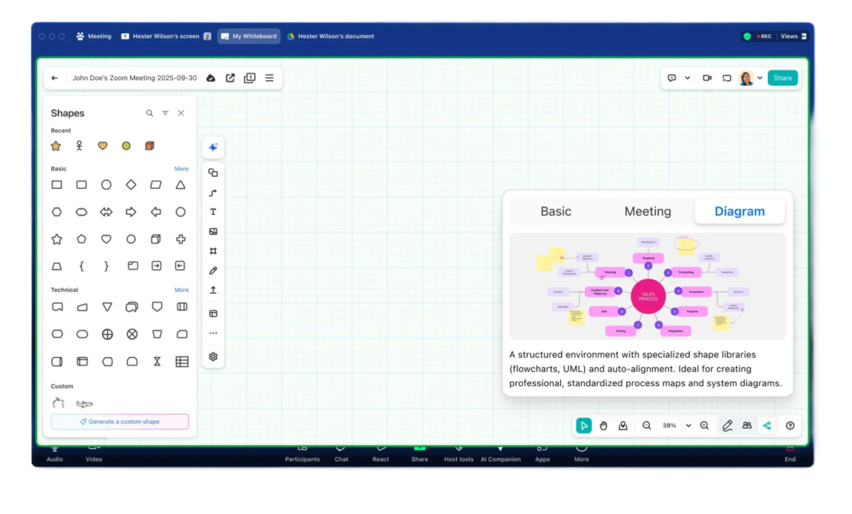The width and height of the screenshot is (852, 514).
Task: Open help question mark icon
Action: 790,425
